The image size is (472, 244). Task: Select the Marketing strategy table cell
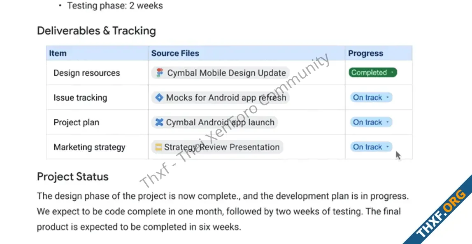(97, 147)
